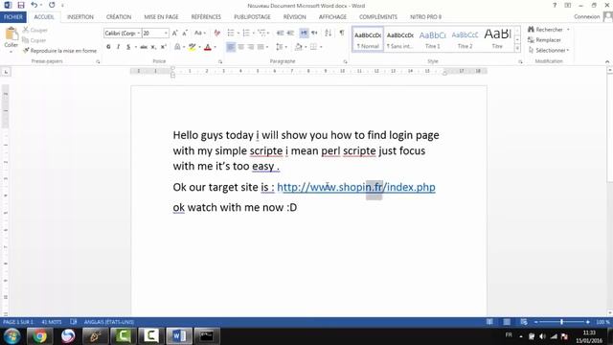Viewport: 613px width, 345px height.
Task: Open the Sélectionner dropdown
Action: 549,51
